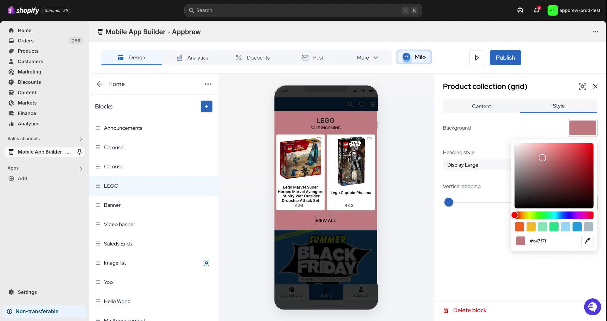Click the back arrow next to Home
The width and height of the screenshot is (607, 321).
click(x=100, y=84)
